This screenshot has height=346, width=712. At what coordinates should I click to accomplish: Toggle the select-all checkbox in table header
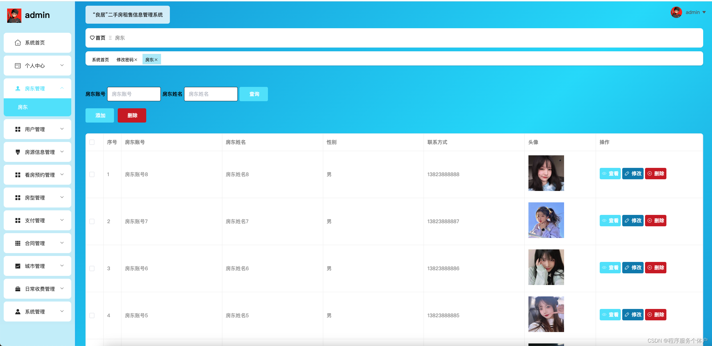[x=92, y=142]
